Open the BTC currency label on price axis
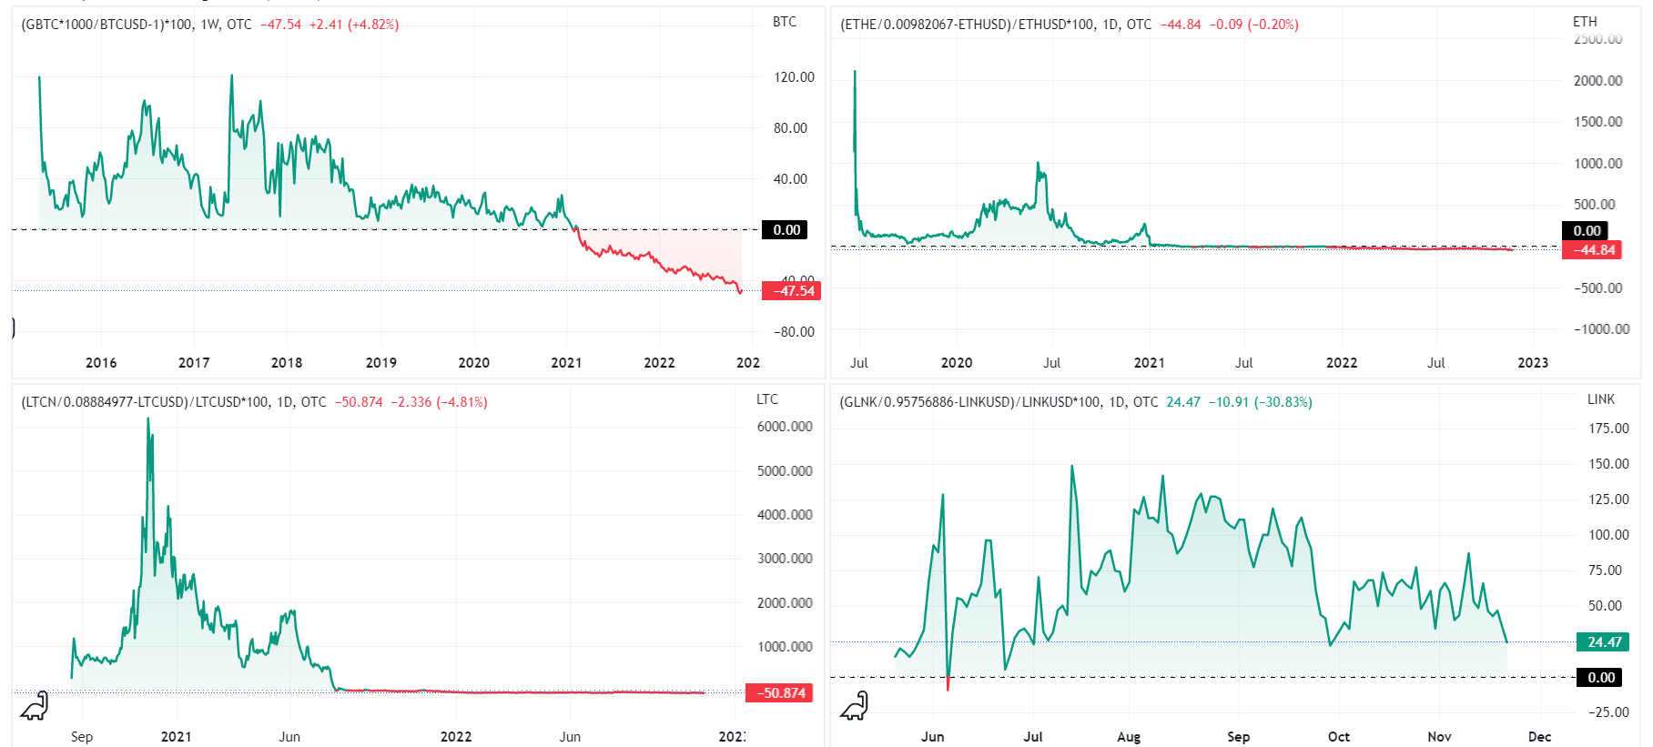 (784, 22)
